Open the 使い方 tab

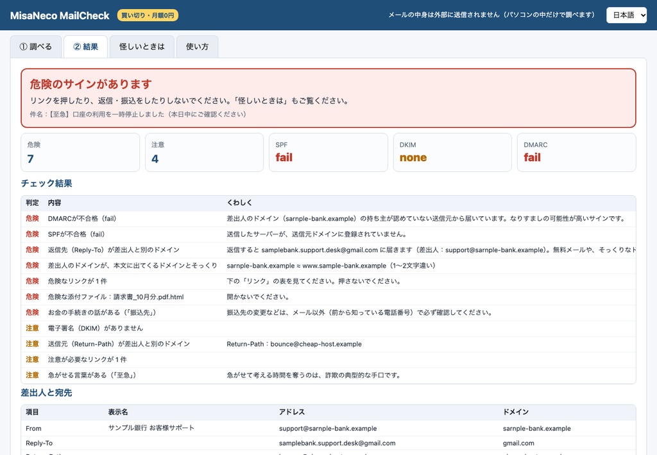tap(197, 46)
